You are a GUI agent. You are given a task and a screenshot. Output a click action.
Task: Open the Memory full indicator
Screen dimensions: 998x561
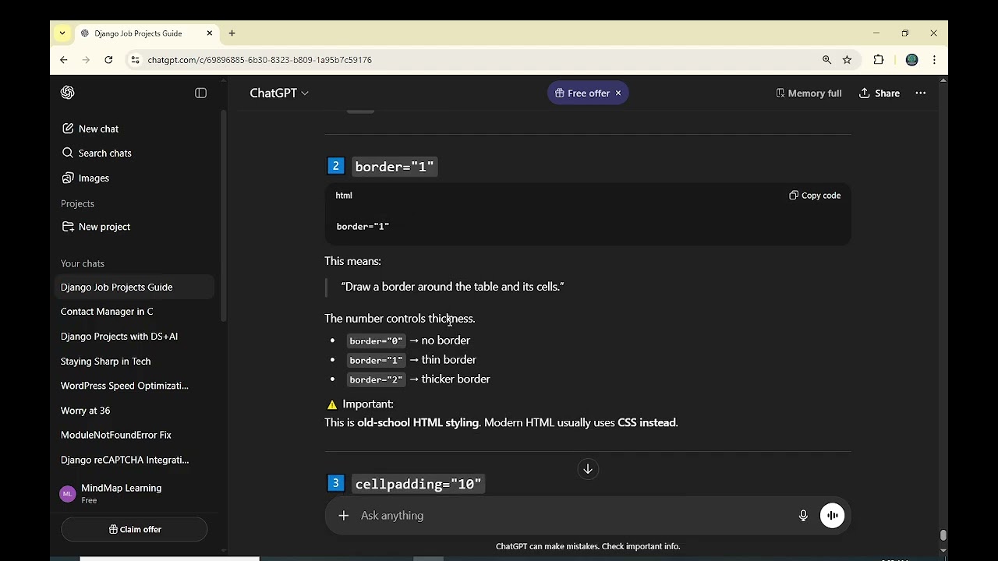pyautogui.click(x=809, y=93)
